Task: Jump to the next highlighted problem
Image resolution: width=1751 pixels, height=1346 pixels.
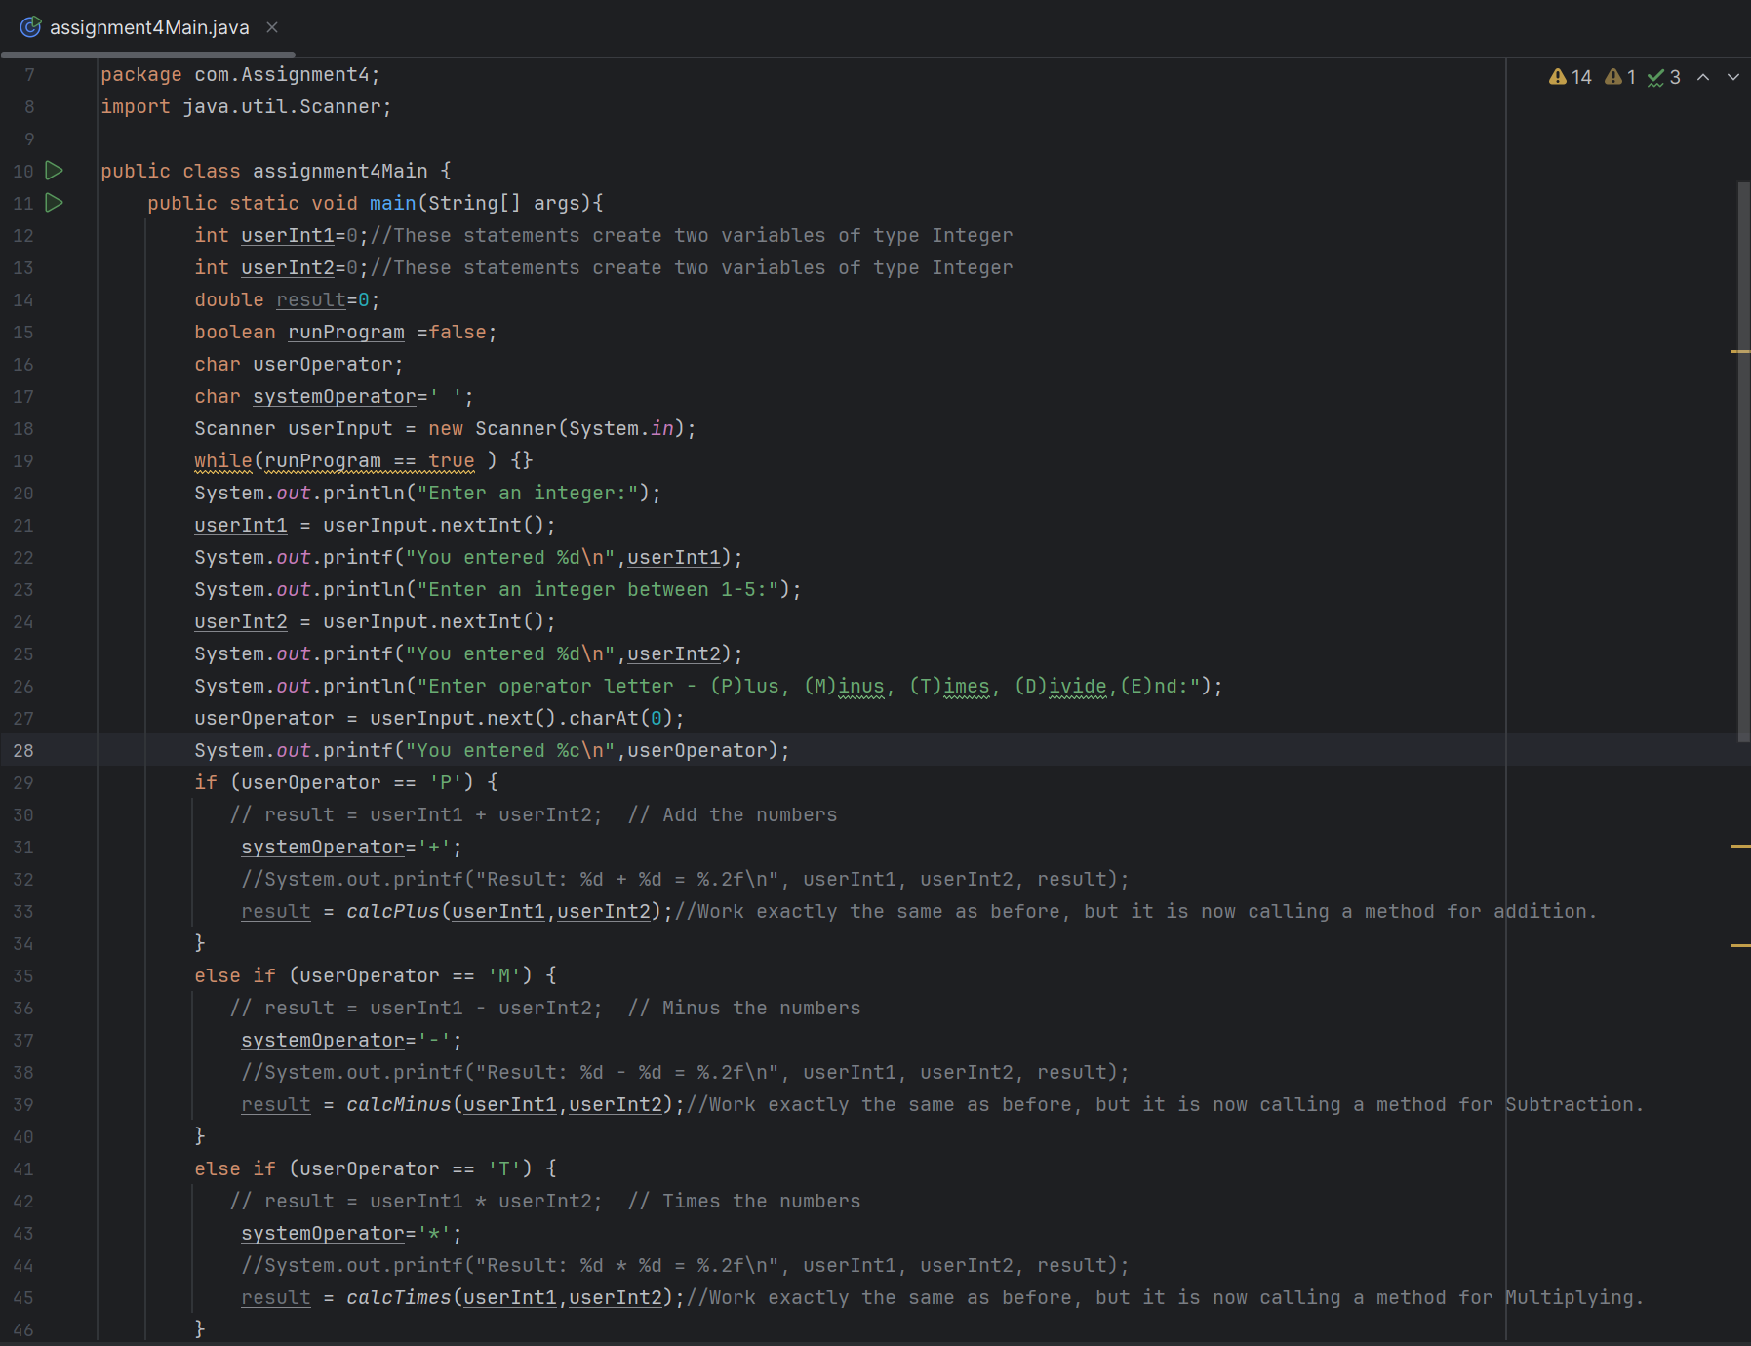Action: pyautogui.click(x=1733, y=77)
